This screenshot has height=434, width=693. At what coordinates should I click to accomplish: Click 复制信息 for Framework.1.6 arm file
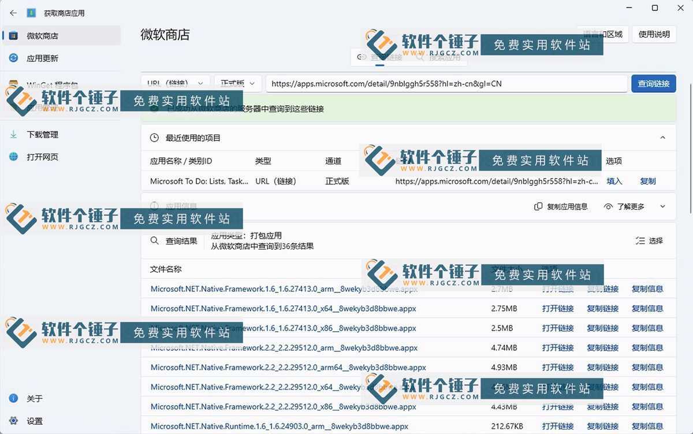(x=647, y=289)
